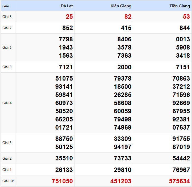This screenshot has width=192, height=187.
Task: Click red number 82 under Kiên Giang
Action: (x=128, y=17)
